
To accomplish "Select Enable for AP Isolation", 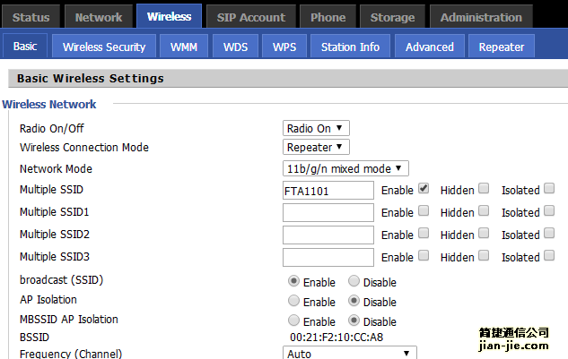I will point(293,301).
